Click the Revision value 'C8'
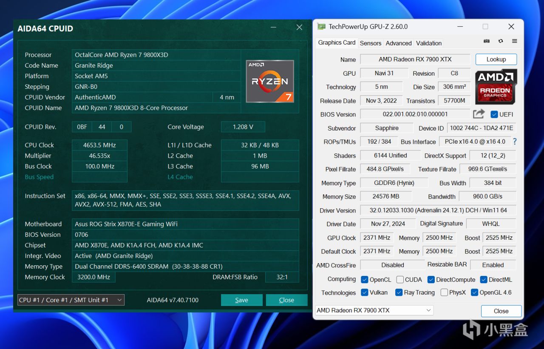Screen dimensions: 544x349 [454, 73]
